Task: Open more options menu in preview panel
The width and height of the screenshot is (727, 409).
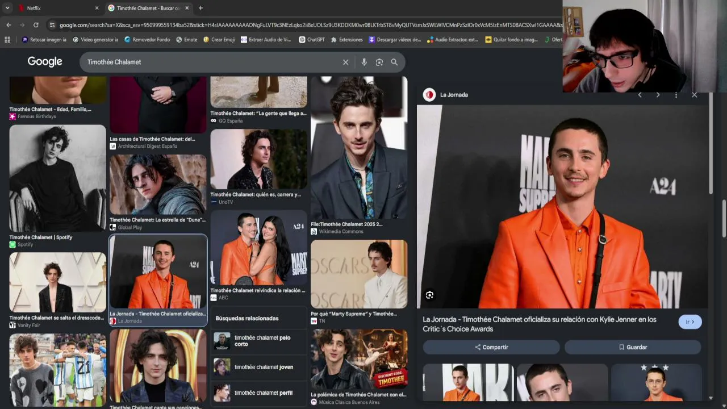Action: (x=676, y=95)
